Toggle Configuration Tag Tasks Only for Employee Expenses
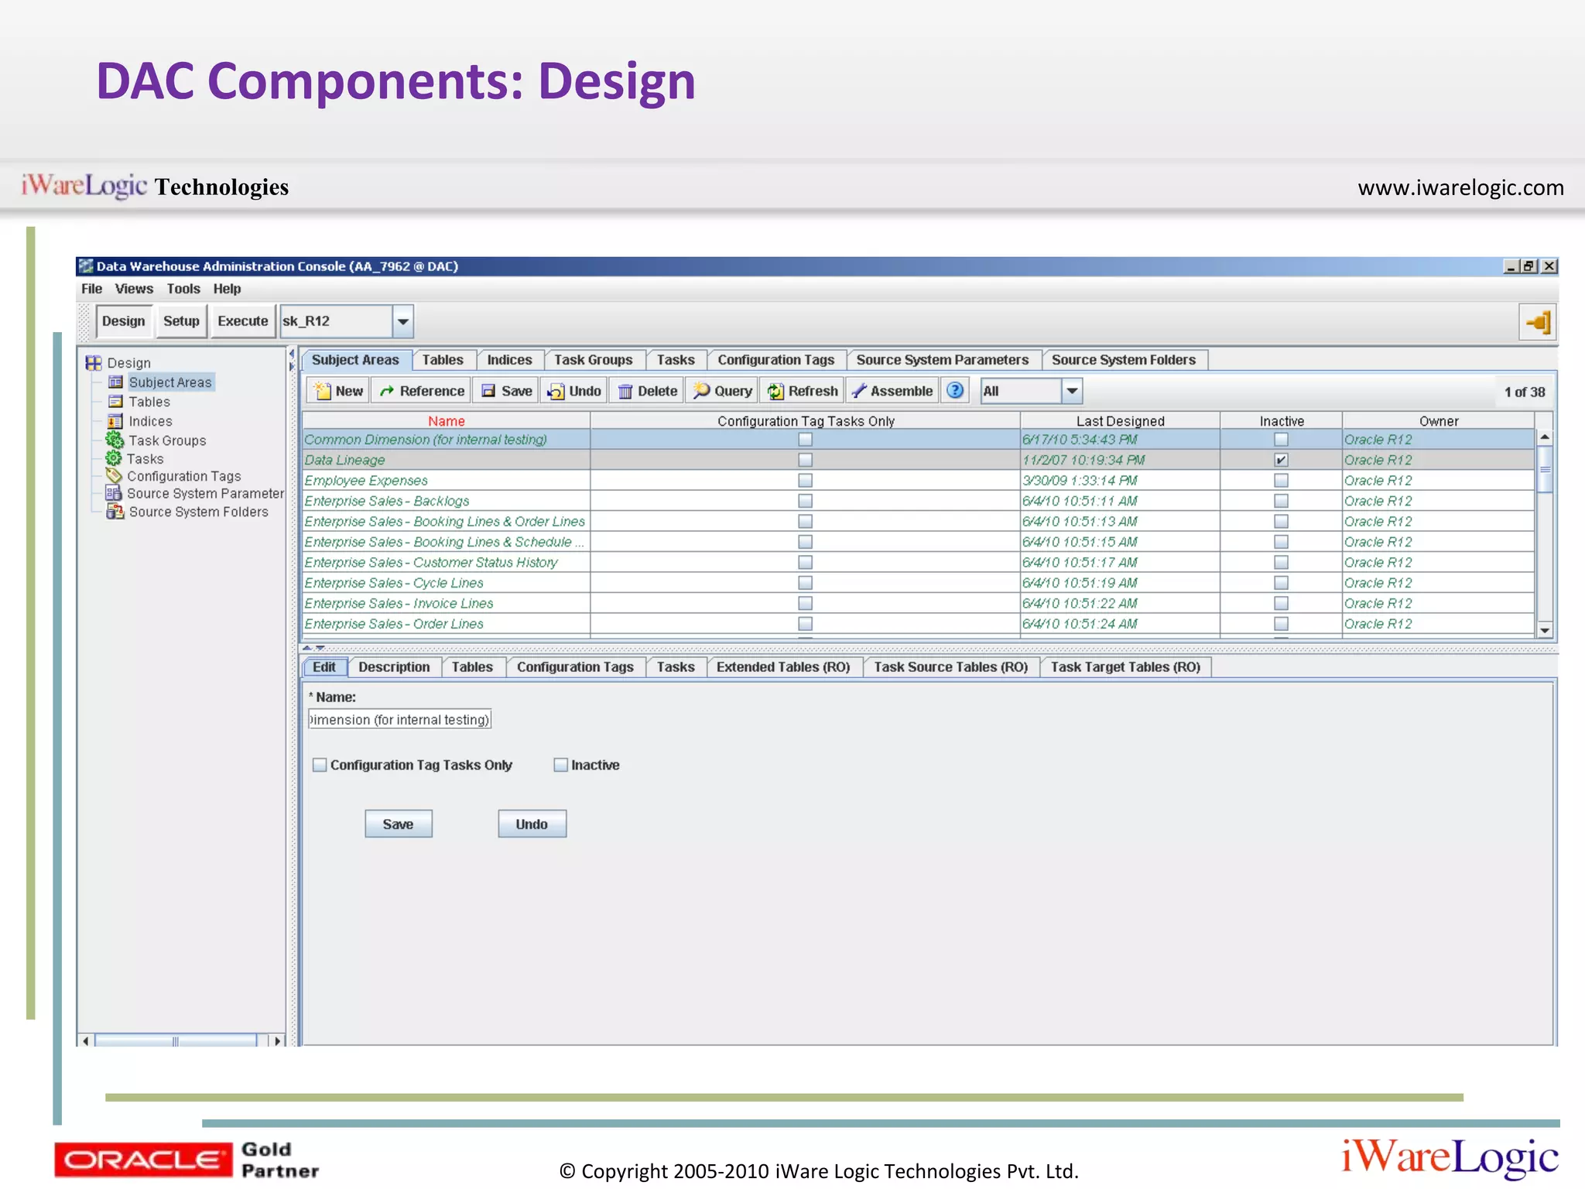Image resolution: width=1585 pixels, height=1189 pixels. point(805,481)
